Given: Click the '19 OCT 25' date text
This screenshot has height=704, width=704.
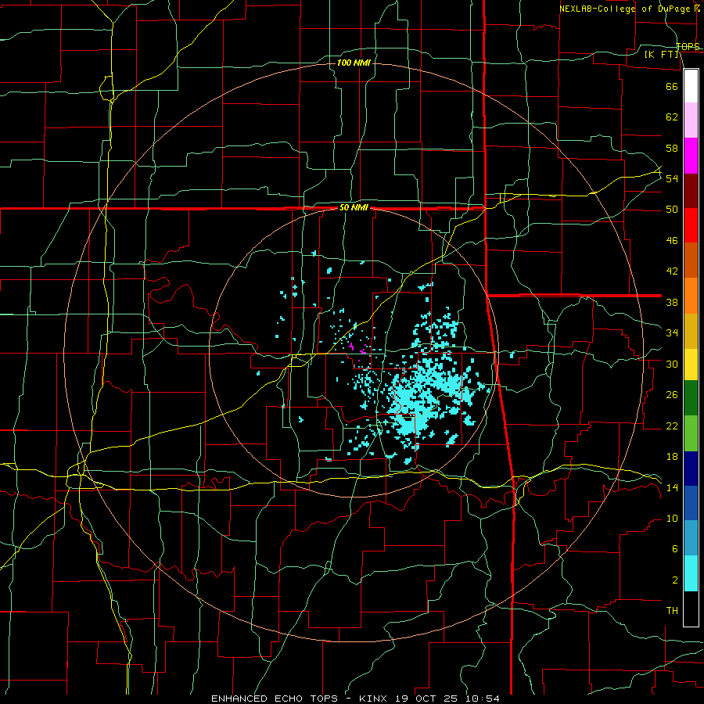Looking at the screenshot, I should 427,699.
